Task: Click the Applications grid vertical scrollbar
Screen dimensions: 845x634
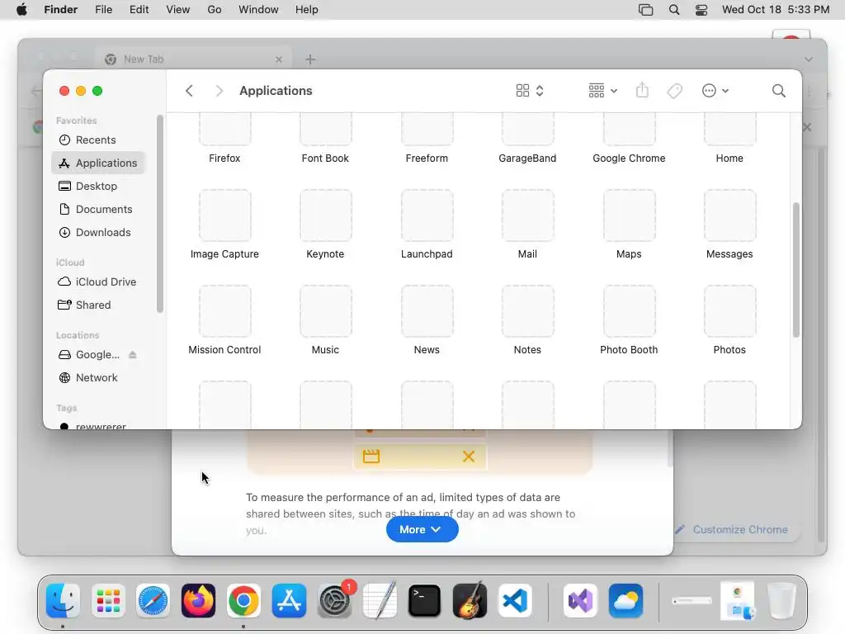Action: tap(796, 270)
